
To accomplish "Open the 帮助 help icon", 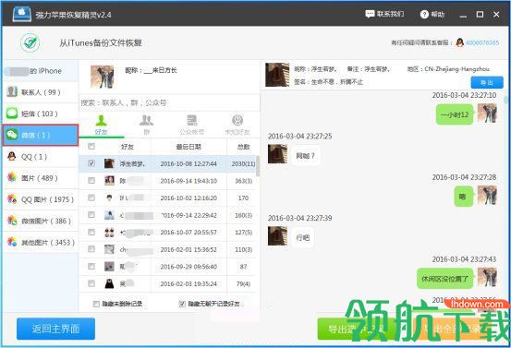I will click(x=424, y=15).
